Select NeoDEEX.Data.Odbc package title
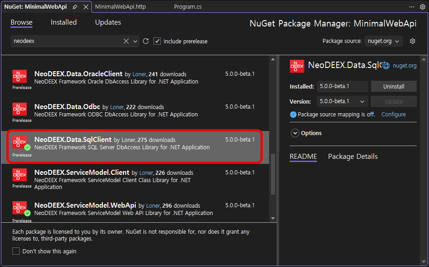 67,107
